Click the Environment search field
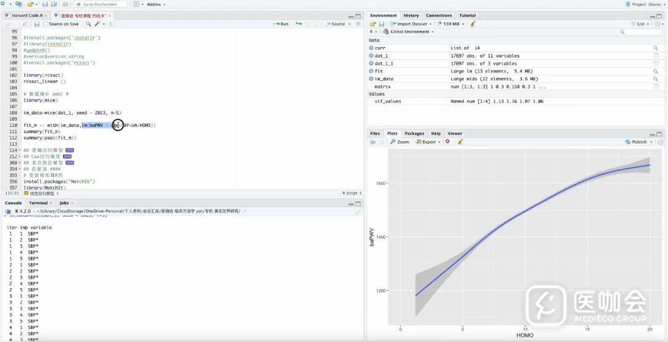This screenshot has width=668, height=342. (640, 32)
